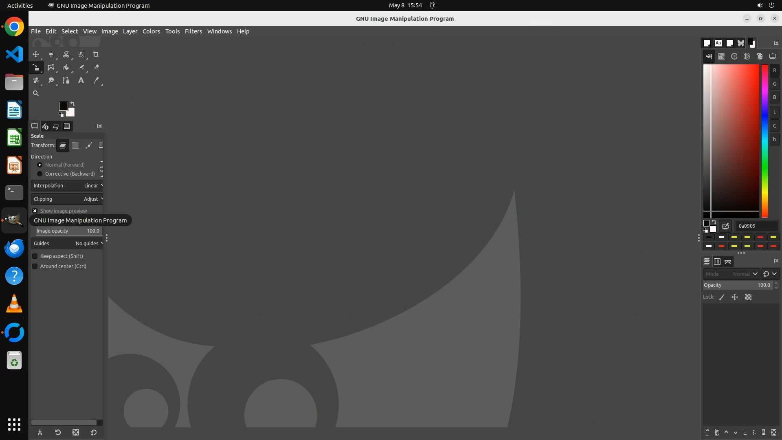This screenshot has width=782, height=440.
Task: Select the Bucket Fill tool
Action: (66, 68)
